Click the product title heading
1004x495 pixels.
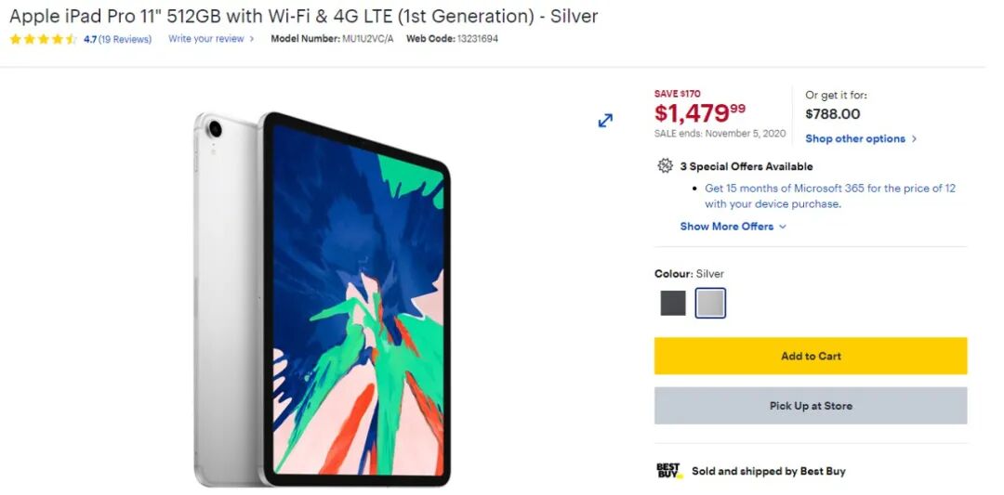coord(303,16)
